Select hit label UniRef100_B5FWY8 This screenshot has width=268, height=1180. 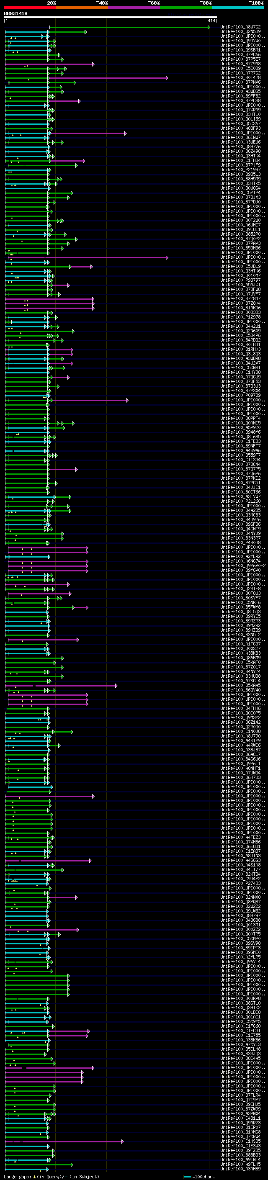pyautogui.click(x=240, y=607)
